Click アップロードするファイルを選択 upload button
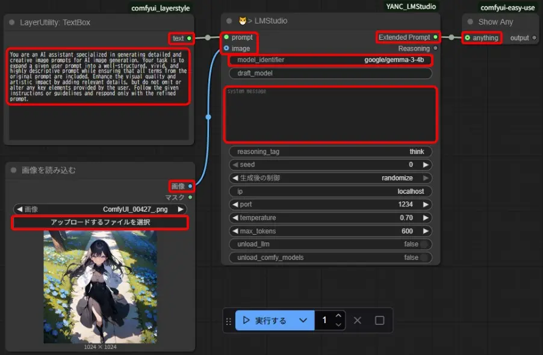 point(100,222)
